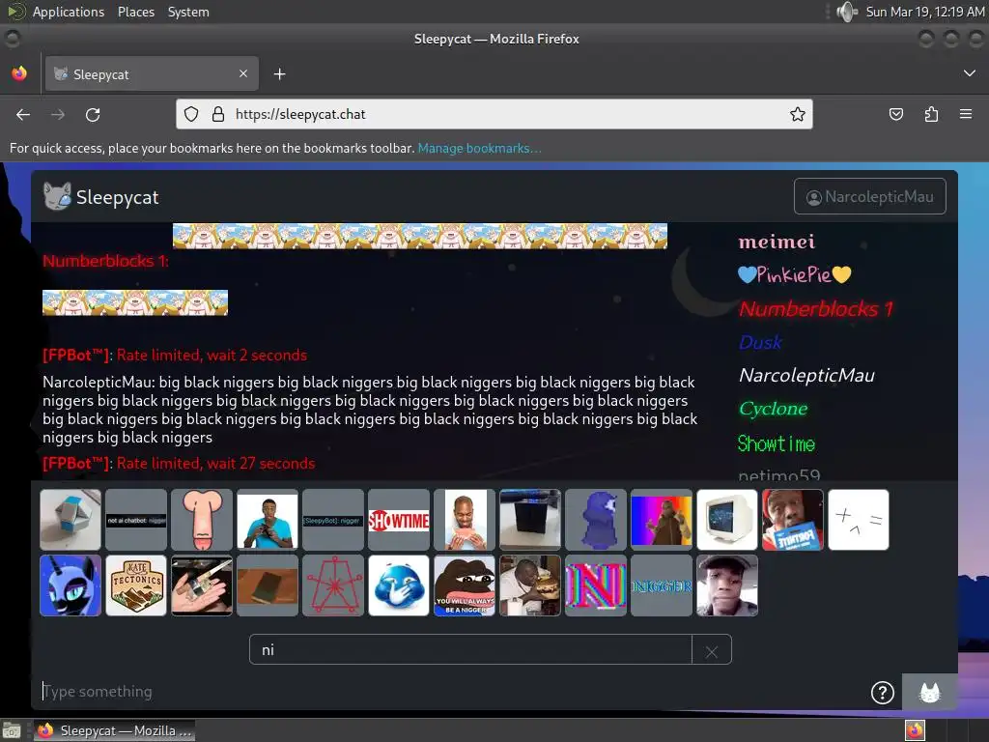The height and width of the screenshot is (742, 989).
Task: Select the book on table emote
Action: click(x=268, y=585)
